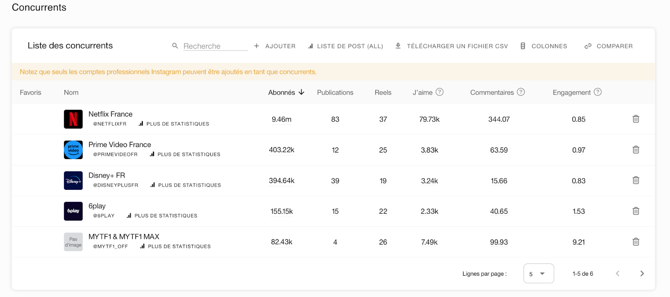This screenshot has height=297, width=670.
Task: Open the COLONNES column chooser
Action: tap(544, 46)
